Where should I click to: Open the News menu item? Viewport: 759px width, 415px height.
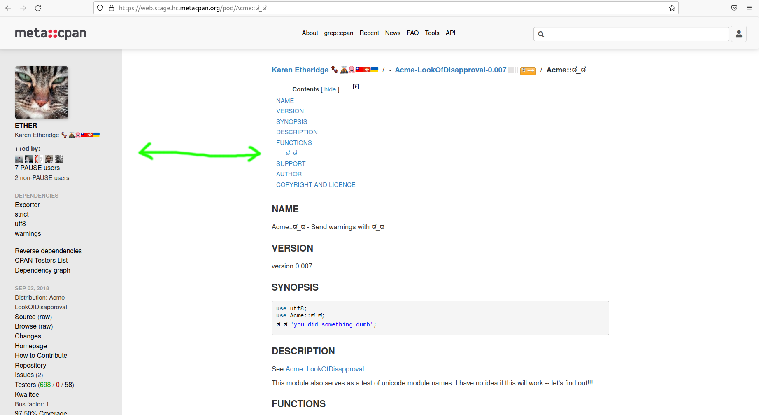pos(393,33)
